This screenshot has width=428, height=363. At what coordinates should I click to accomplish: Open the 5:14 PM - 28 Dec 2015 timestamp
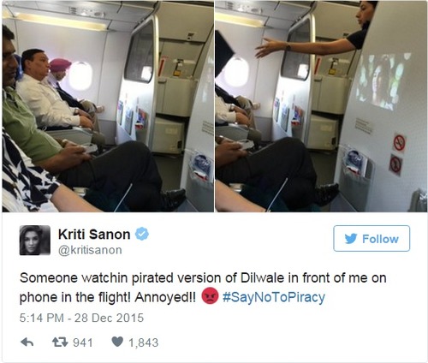81,318
